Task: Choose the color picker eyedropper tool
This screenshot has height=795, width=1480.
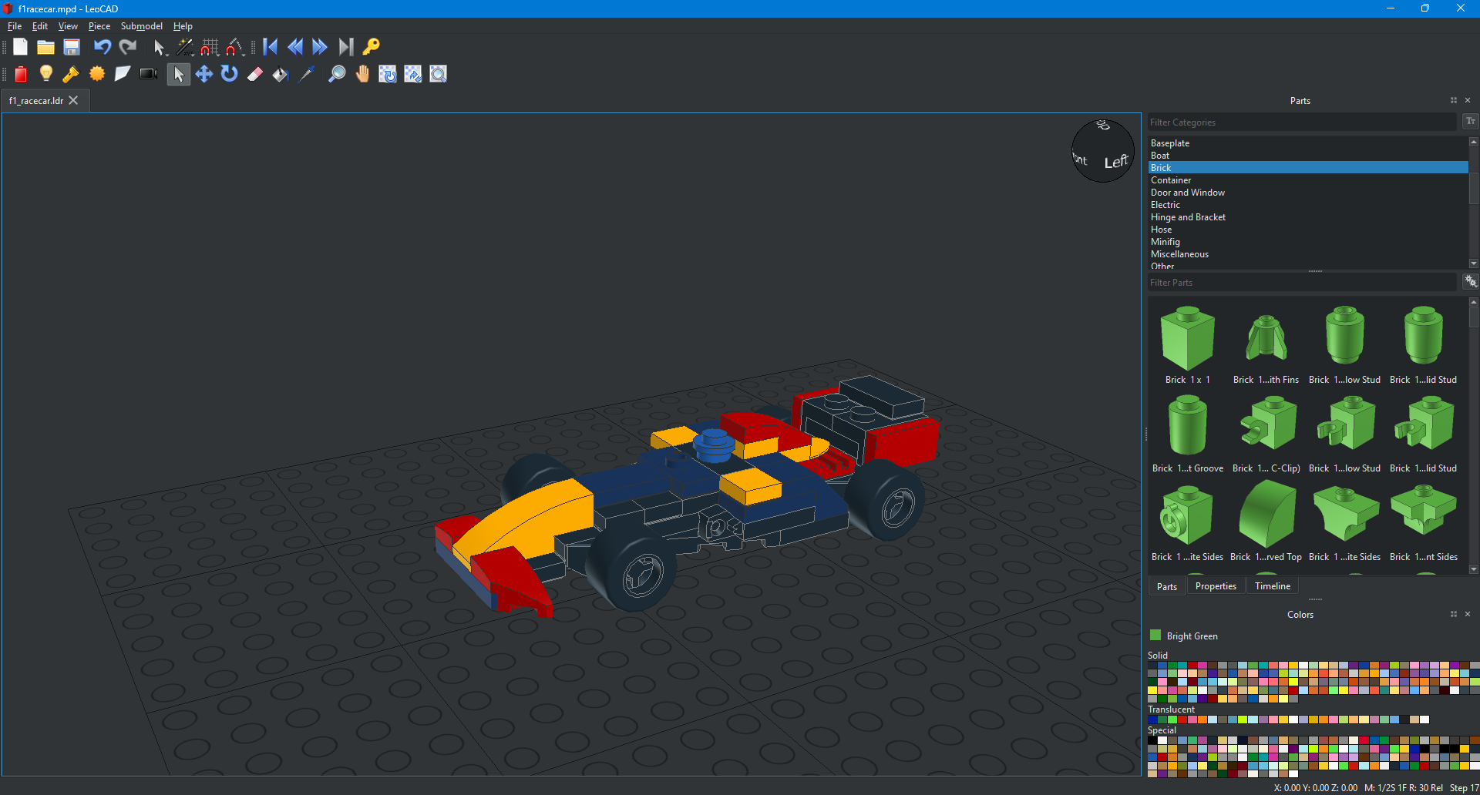Action: click(307, 74)
